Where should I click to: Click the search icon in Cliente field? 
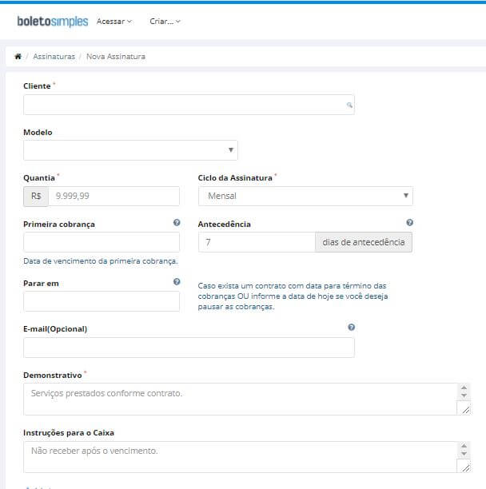(349, 105)
